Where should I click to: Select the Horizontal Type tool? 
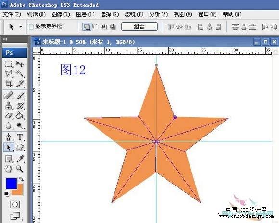[x=20, y=137]
